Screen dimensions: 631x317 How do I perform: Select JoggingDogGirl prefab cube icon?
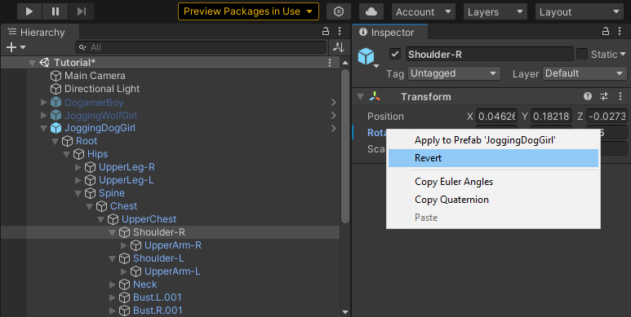56,128
